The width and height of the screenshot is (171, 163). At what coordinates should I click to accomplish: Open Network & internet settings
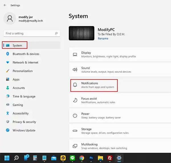25,62
